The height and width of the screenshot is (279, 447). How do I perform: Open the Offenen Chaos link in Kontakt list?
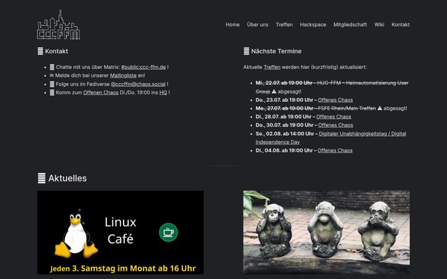tap(101, 92)
